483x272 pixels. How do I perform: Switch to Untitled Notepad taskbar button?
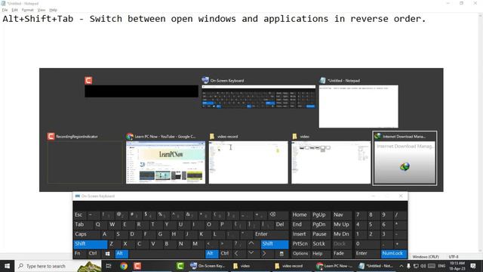(x=377, y=266)
